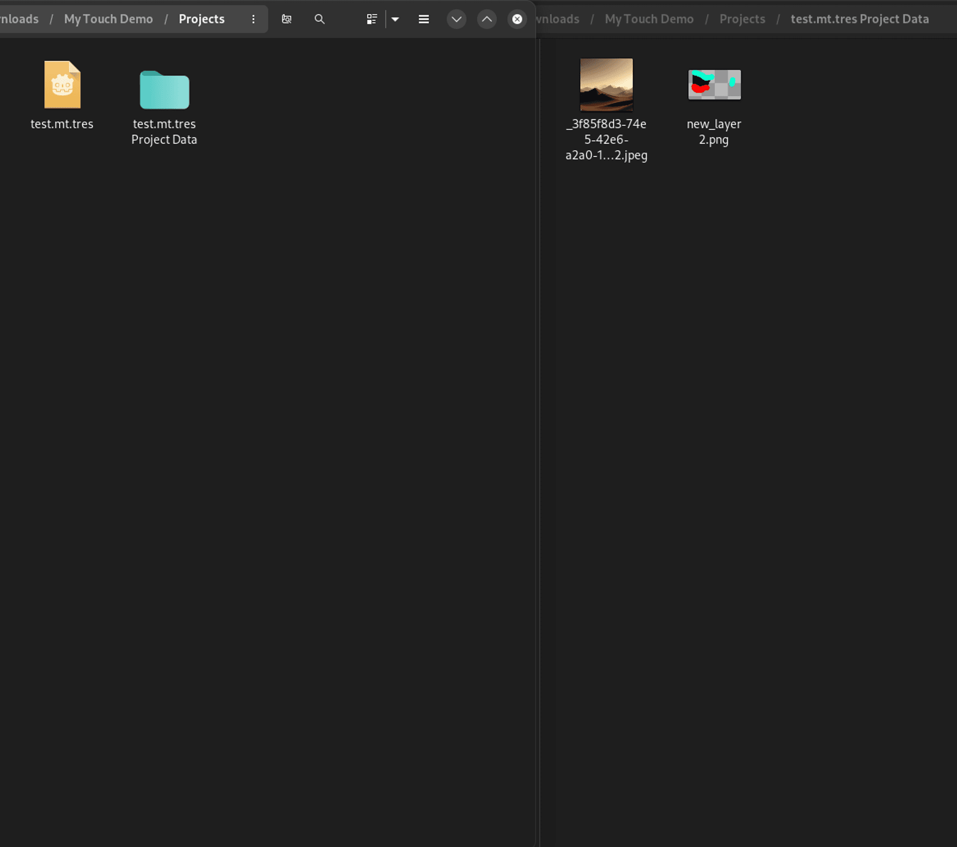
Task: Click the thumbnail view toggle icon
Action: click(x=372, y=18)
